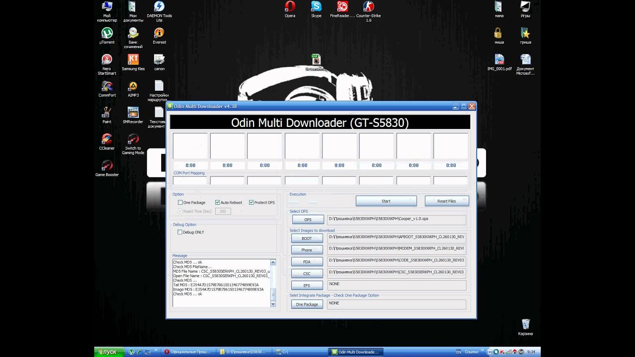The width and height of the screenshot is (635, 357).
Task: Open Банк сочинений desktop icon
Action: coord(133,38)
